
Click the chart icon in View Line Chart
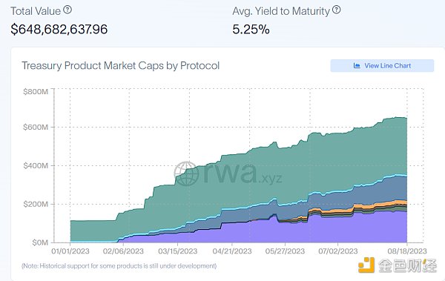coord(357,65)
